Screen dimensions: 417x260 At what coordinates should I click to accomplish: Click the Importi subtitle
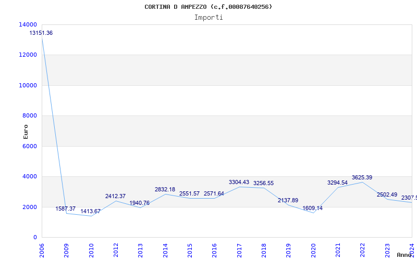click(208, 18)
